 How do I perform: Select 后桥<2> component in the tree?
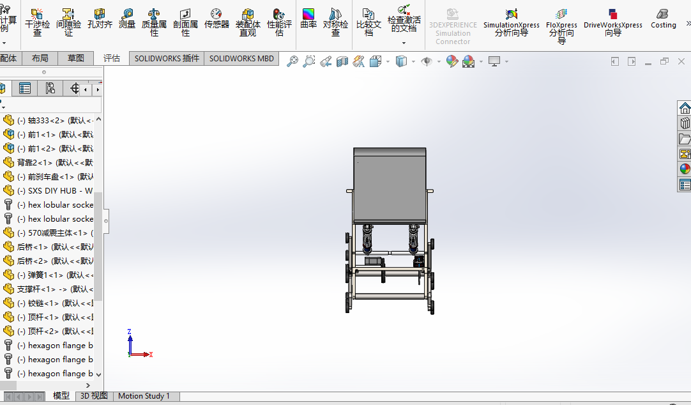pos(48,261)
